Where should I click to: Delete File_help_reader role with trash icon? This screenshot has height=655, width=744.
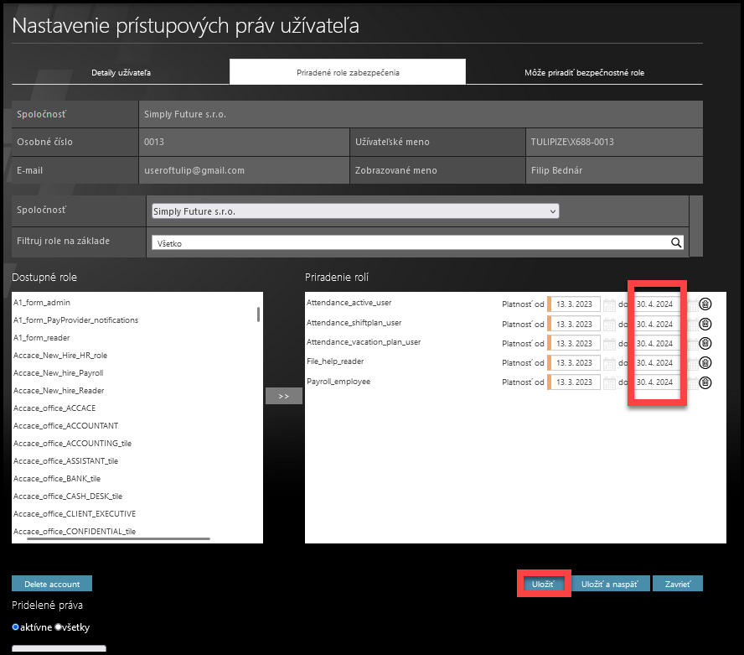click(x=705, y=362)
